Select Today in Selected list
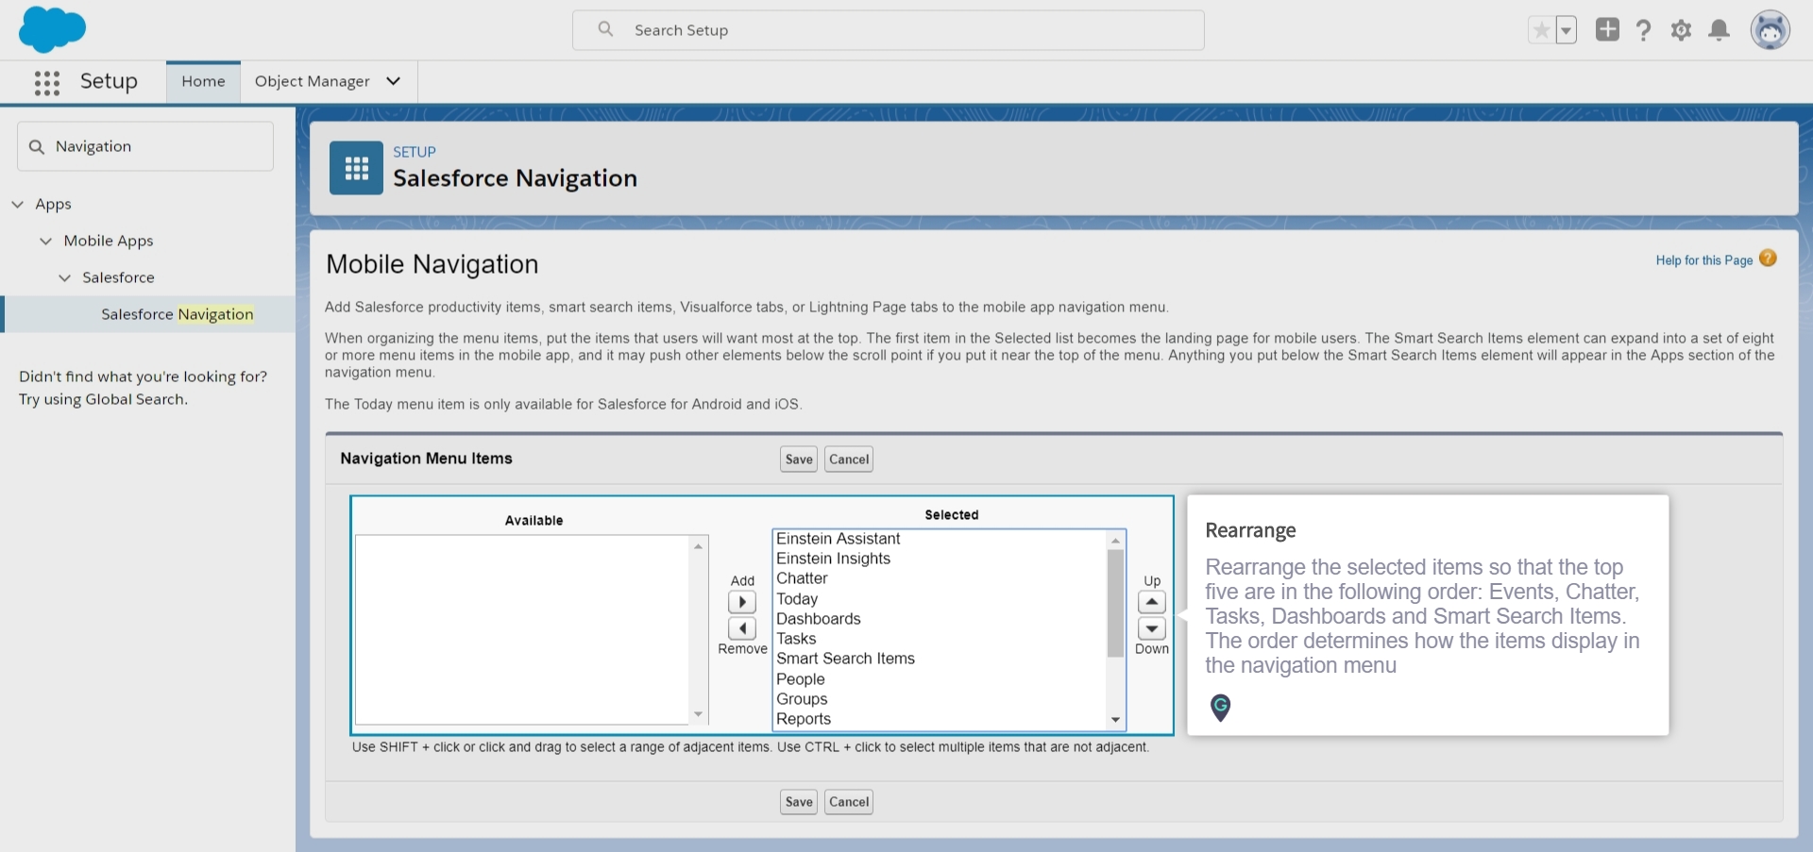 coord(797,599)
